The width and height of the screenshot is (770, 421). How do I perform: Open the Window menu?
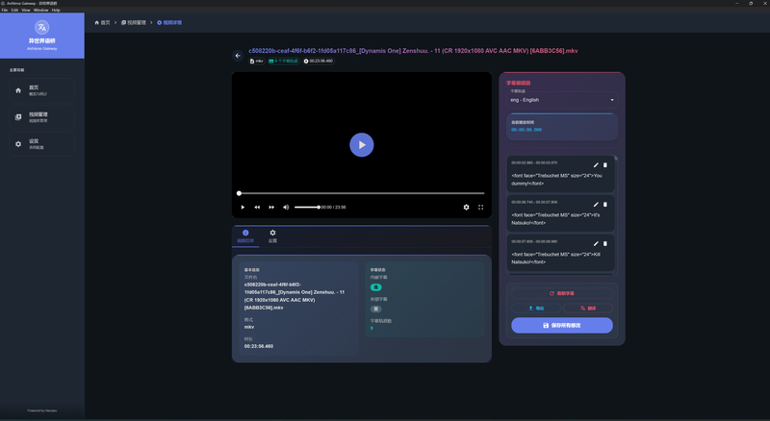(41, 10)
